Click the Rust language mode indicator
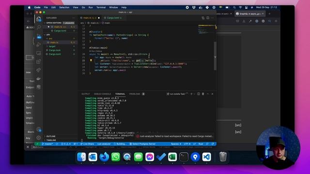 (x=201, y=144)
